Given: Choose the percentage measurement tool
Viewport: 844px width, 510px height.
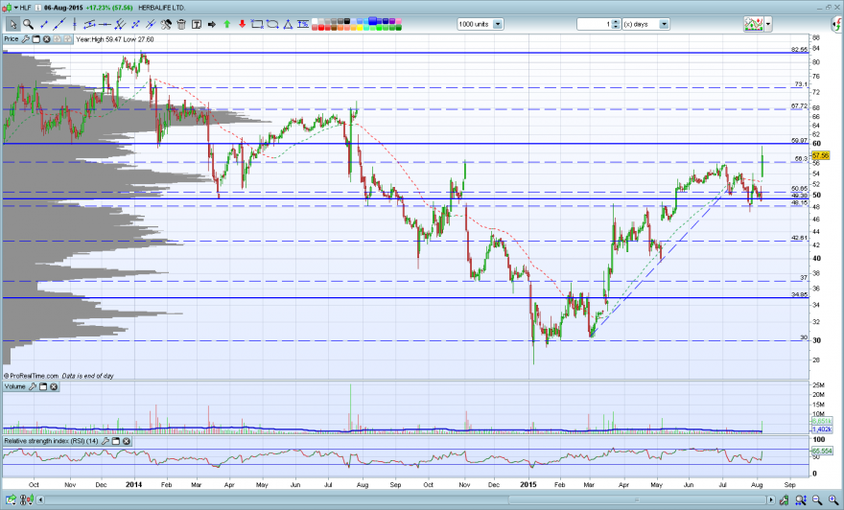Looking at the screenshot, I should click(x=303, y=24).
